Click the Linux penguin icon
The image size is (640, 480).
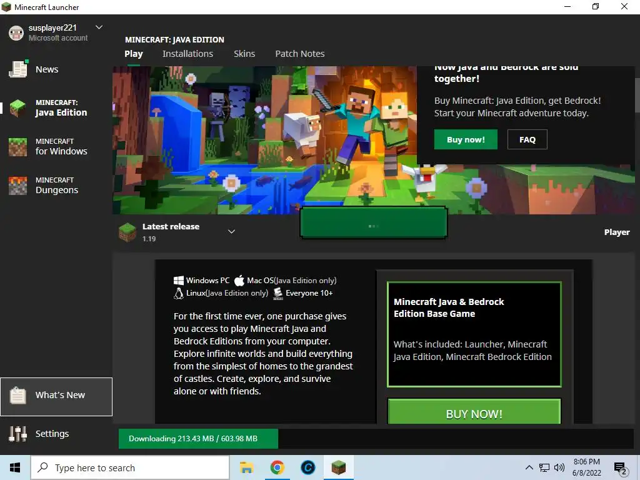click(178, 293)
